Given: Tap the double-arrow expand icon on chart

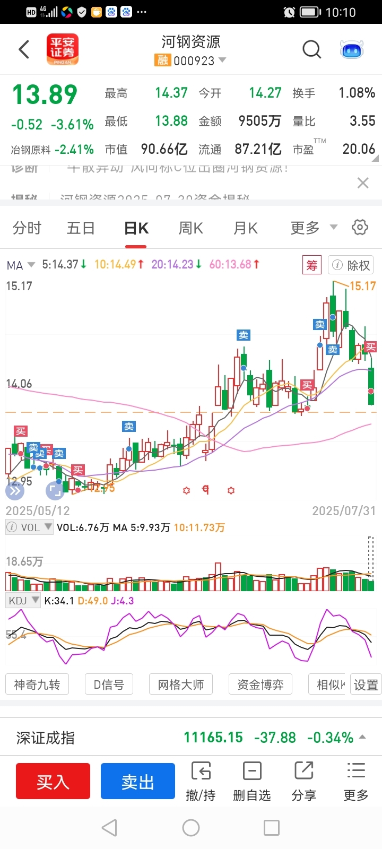Looking at the screenshot, I should click(x=15, y=491).
